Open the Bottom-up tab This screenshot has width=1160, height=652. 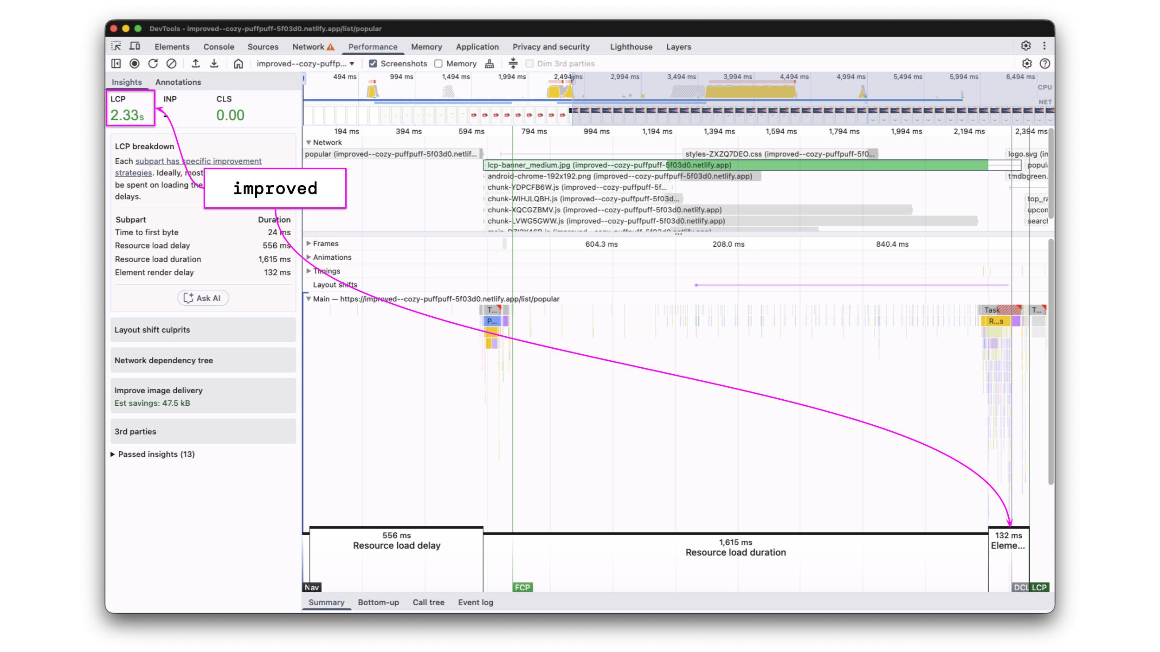pyautogui.click(x=378, y=602)
